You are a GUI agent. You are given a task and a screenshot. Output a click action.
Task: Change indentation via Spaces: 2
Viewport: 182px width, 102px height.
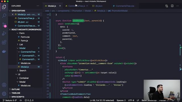121,100
